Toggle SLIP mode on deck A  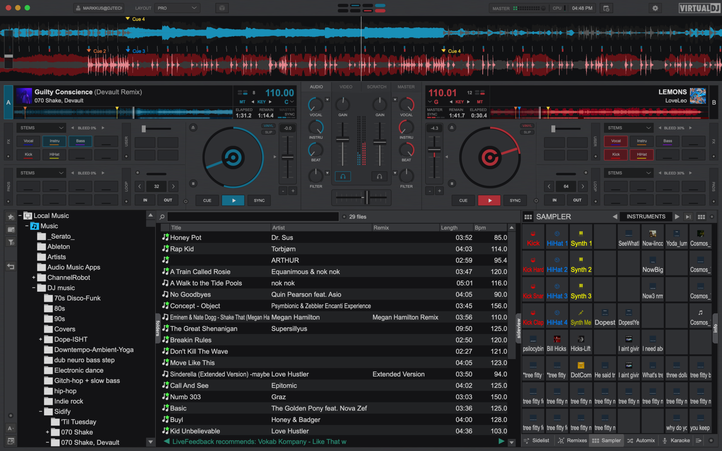(x=268, y=132)
